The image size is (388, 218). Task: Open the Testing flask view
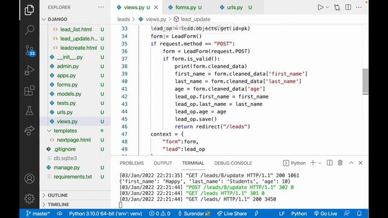tap(29, 111)
